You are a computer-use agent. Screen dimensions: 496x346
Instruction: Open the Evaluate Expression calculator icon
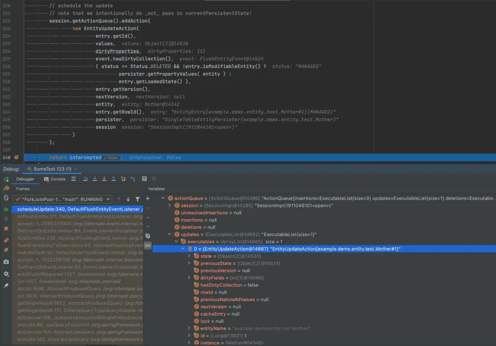point(144,179)
